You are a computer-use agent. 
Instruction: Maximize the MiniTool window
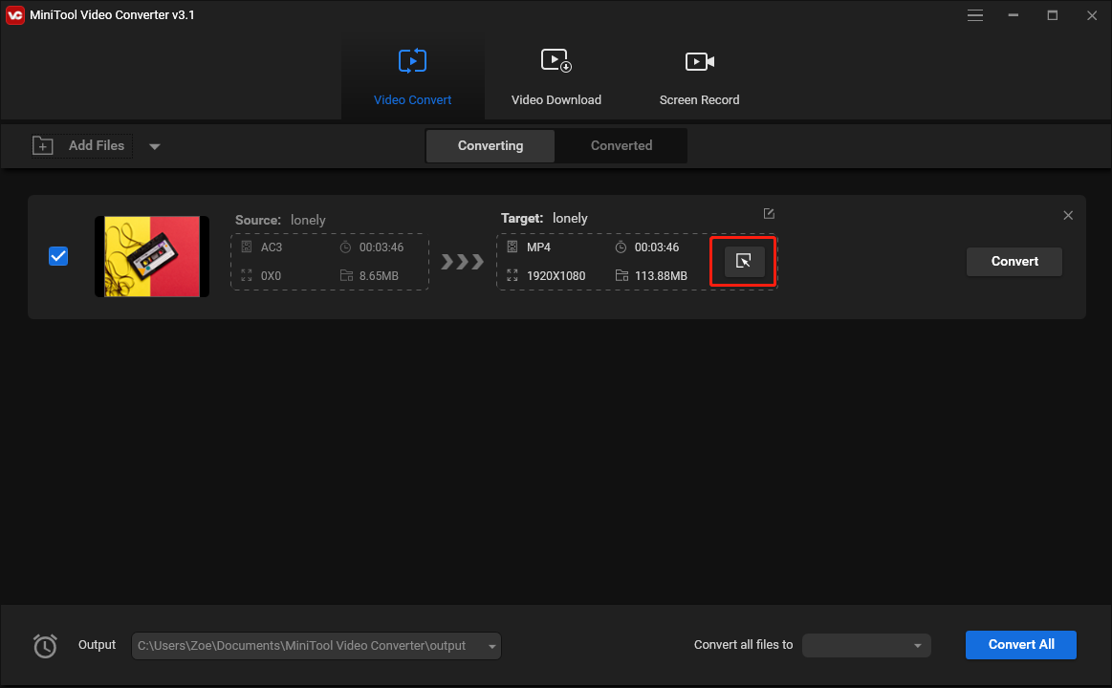pos(1053,15)
